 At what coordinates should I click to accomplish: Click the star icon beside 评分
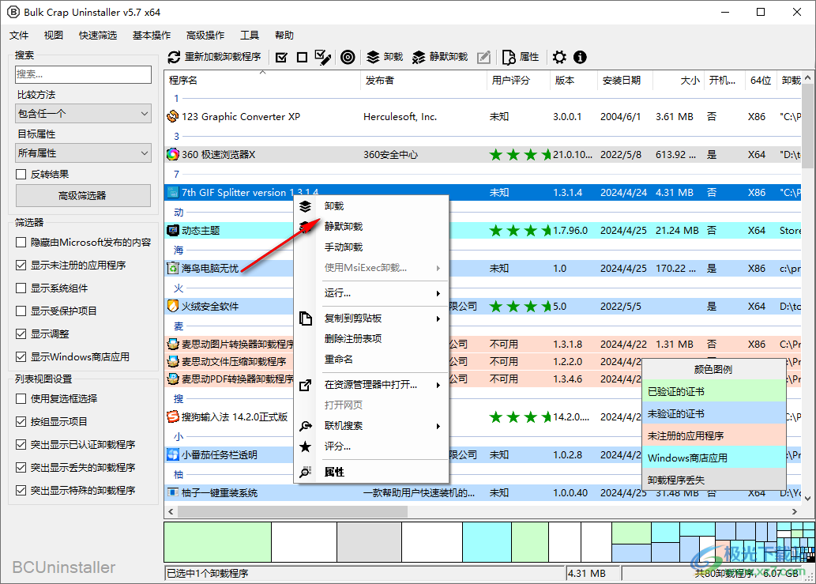coord(306,446)
